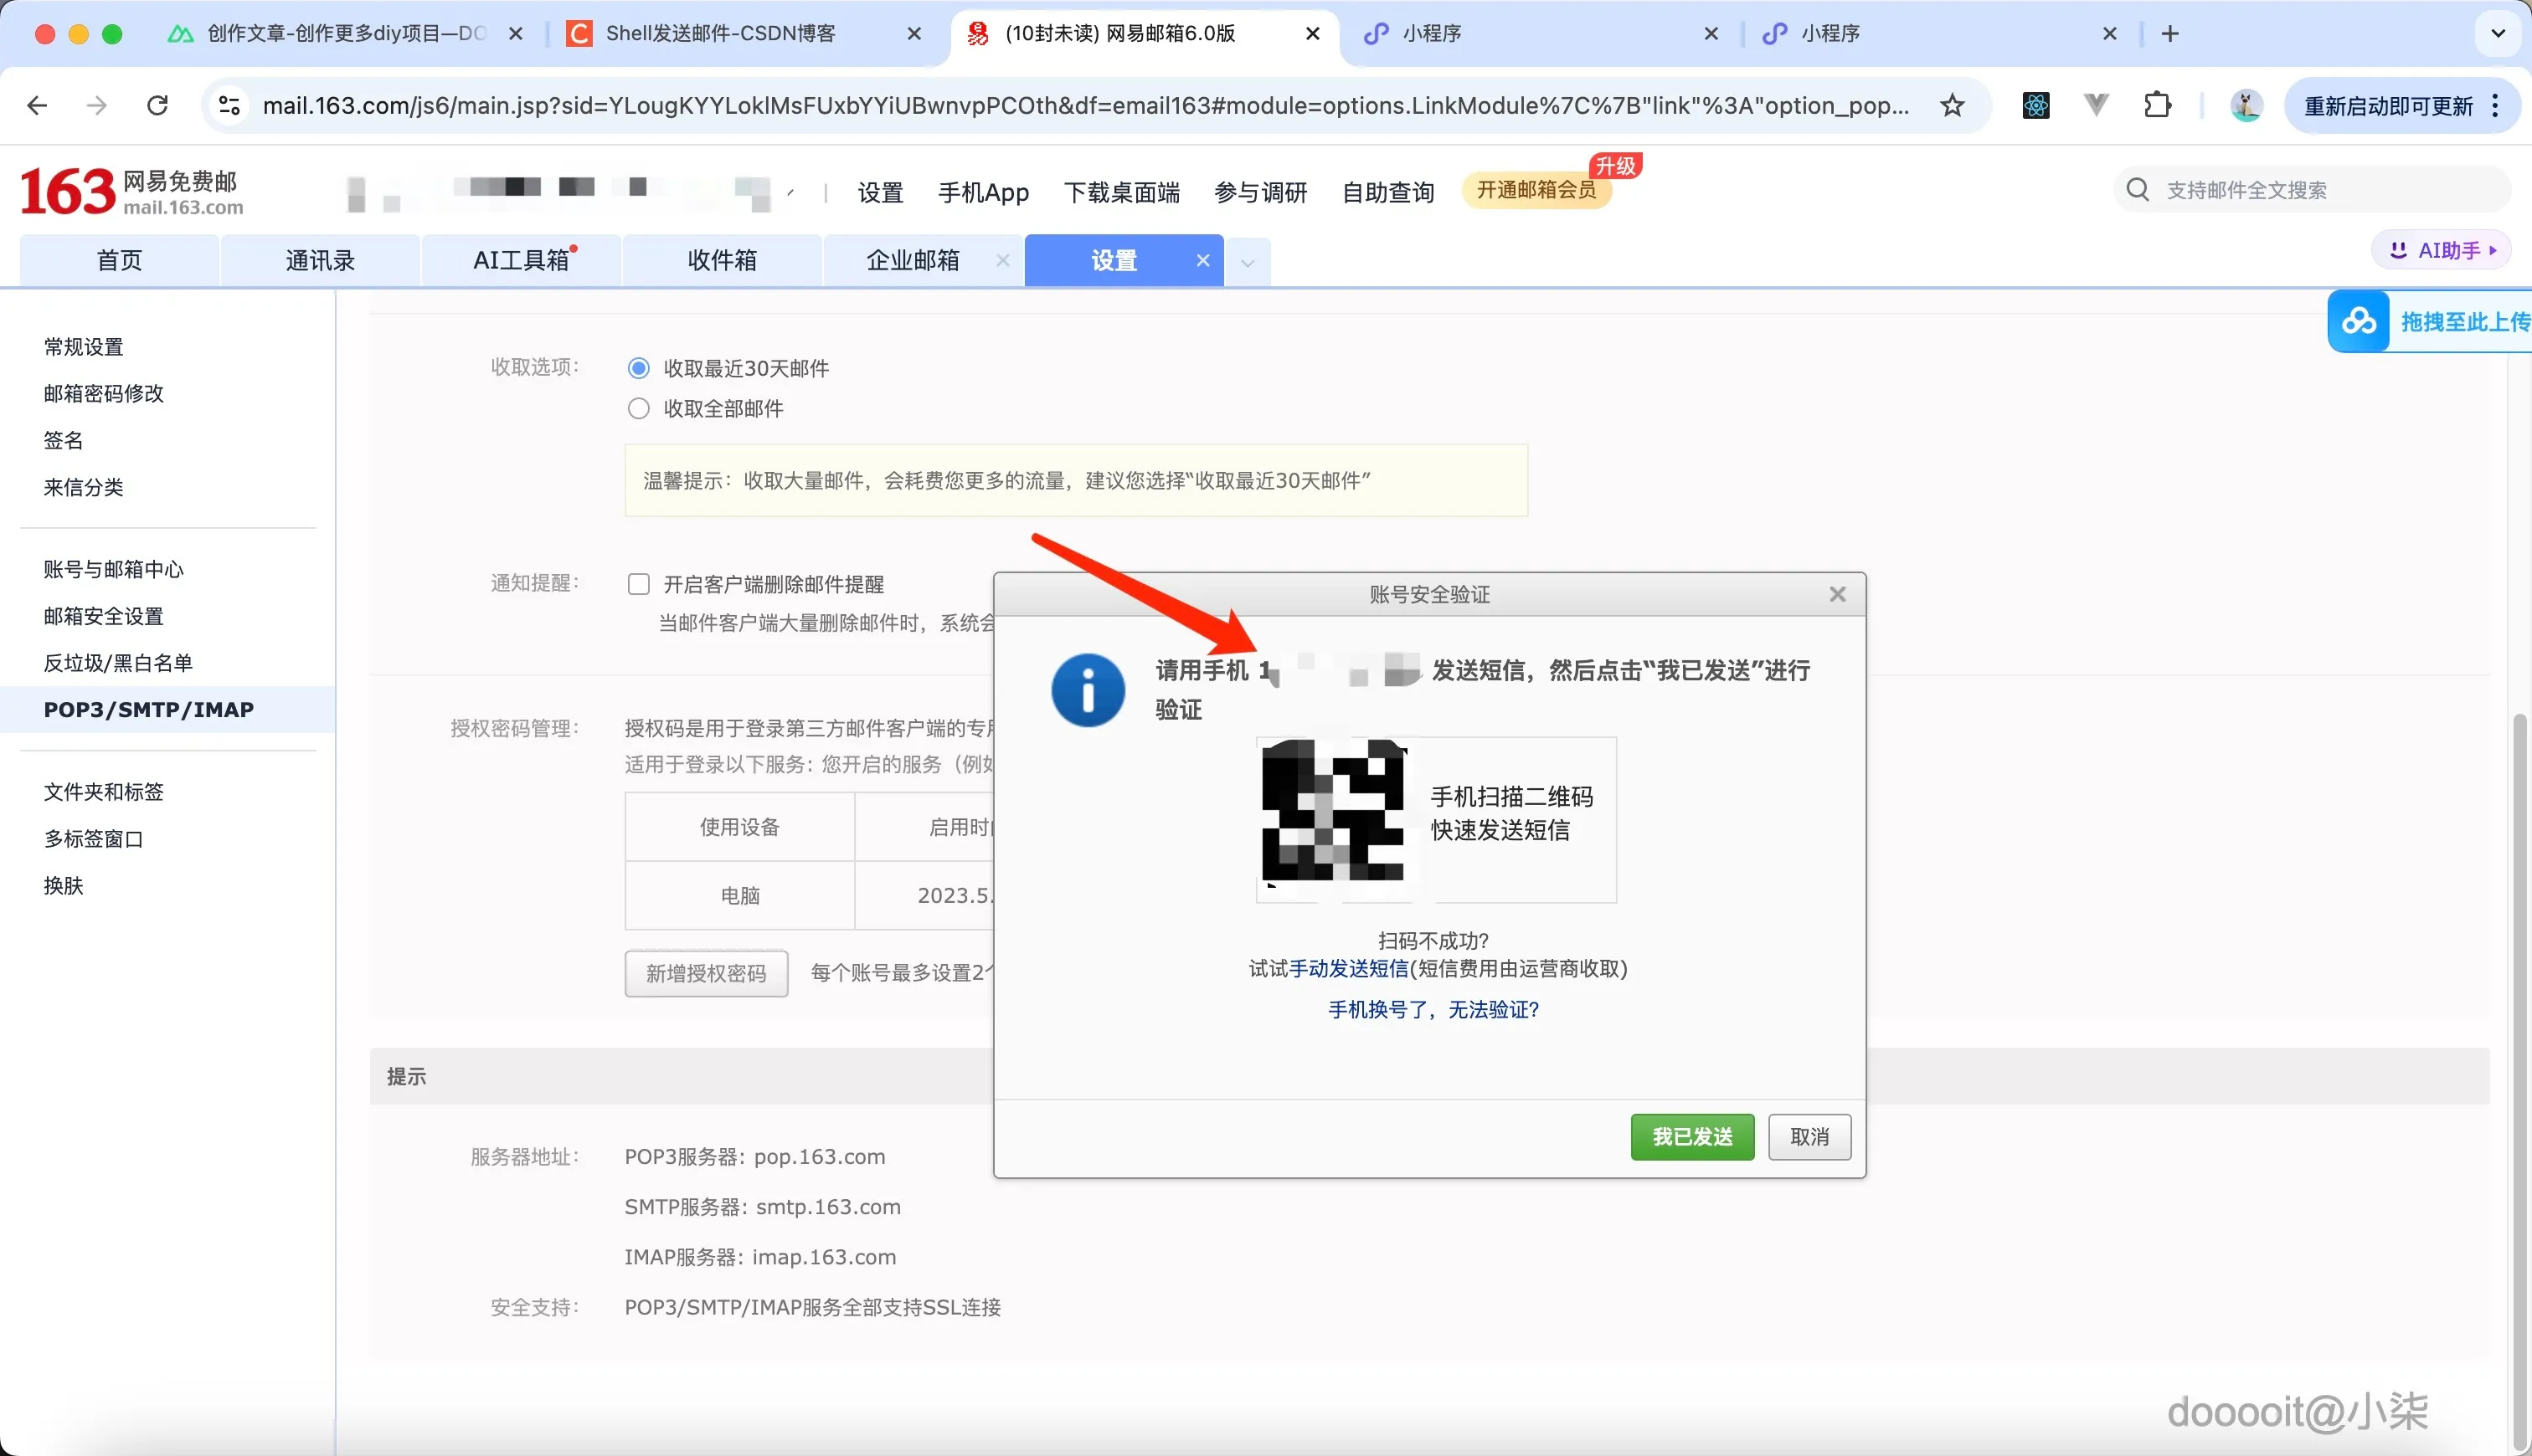
Task: Click the React DevTools extension icon
Action: tap(2035, 105)
